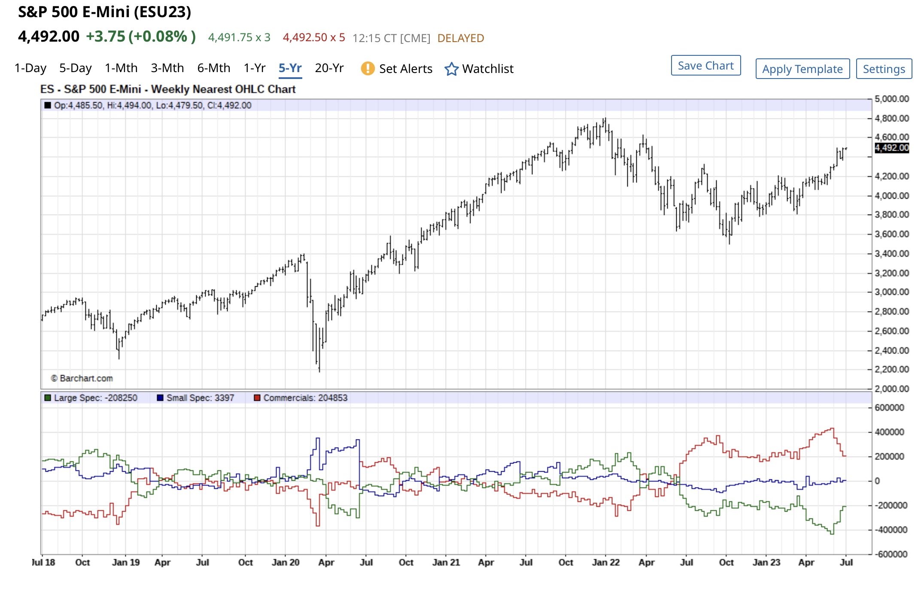921x606 pixels.
Task: Click the red Commercials legend swatch
Action: (257, 398)
